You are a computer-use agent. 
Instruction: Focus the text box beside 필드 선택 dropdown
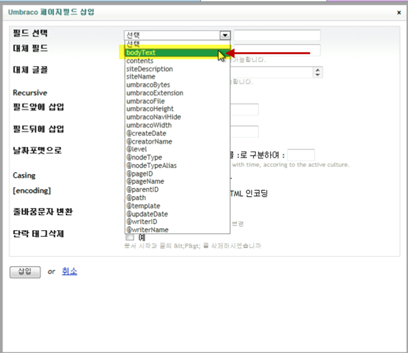[277, 35]
